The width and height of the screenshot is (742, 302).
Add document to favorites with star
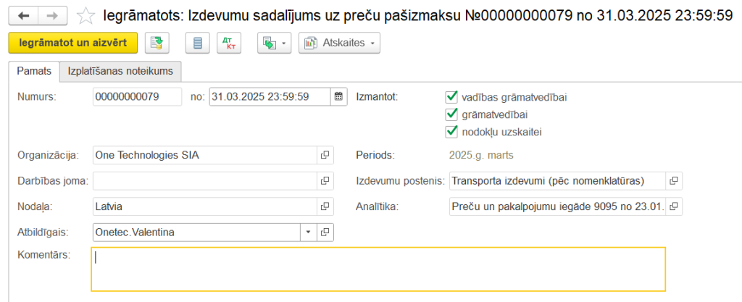86,15
